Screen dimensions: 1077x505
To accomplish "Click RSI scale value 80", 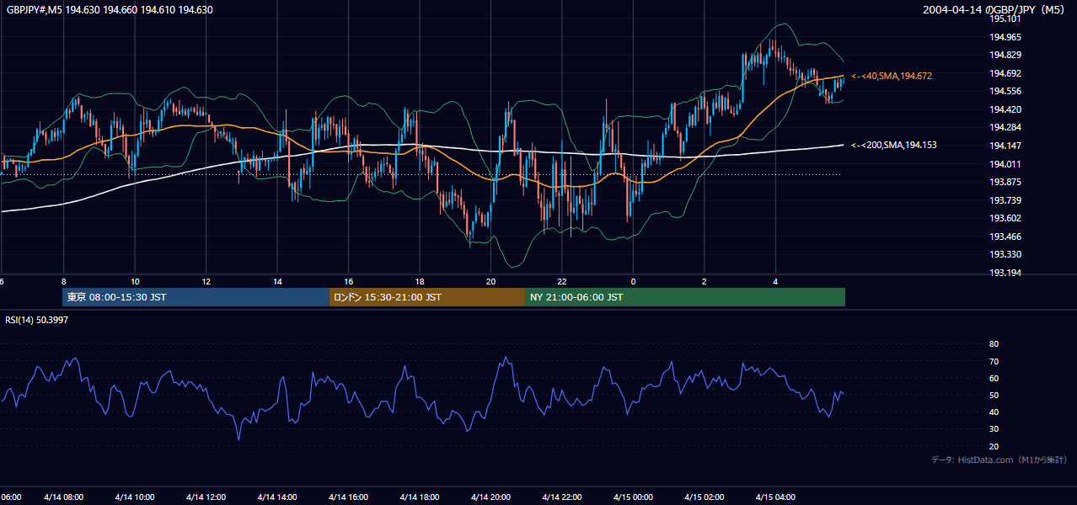I will point(994,344).
